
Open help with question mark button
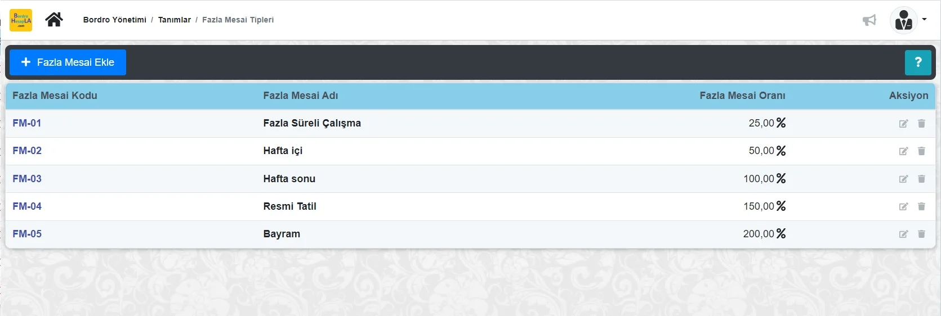point(918,62)
